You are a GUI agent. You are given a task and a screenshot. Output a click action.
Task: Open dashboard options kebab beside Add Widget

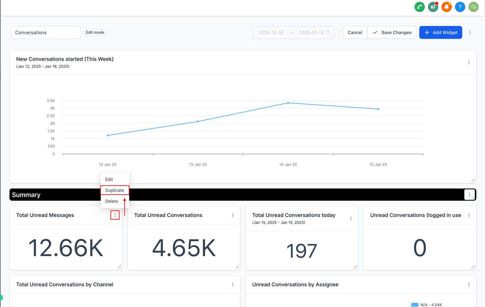(x=470, y=32)
